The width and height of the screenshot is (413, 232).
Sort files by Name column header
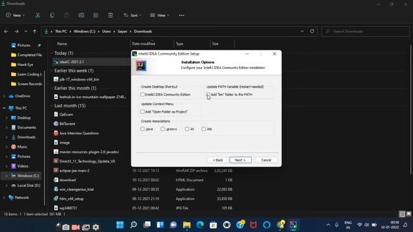point(62,44)
